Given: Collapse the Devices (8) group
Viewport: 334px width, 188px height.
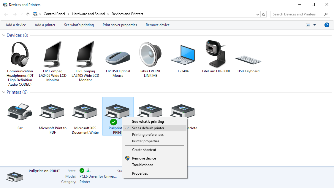Looking at the screenshot, I should [4, 35].
